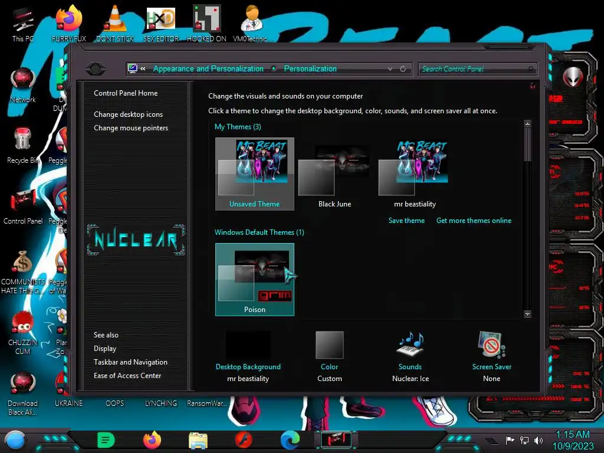Click Change desktop icons link
604x453 pixels.
pos(128,114)
